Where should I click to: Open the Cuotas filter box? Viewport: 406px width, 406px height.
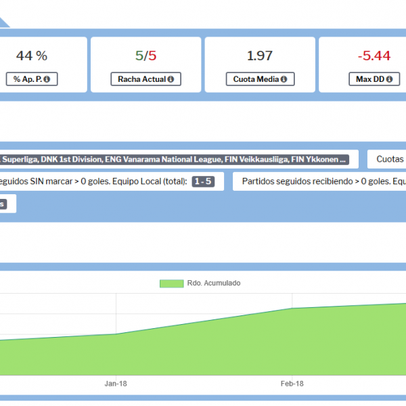tap(387, 159)
